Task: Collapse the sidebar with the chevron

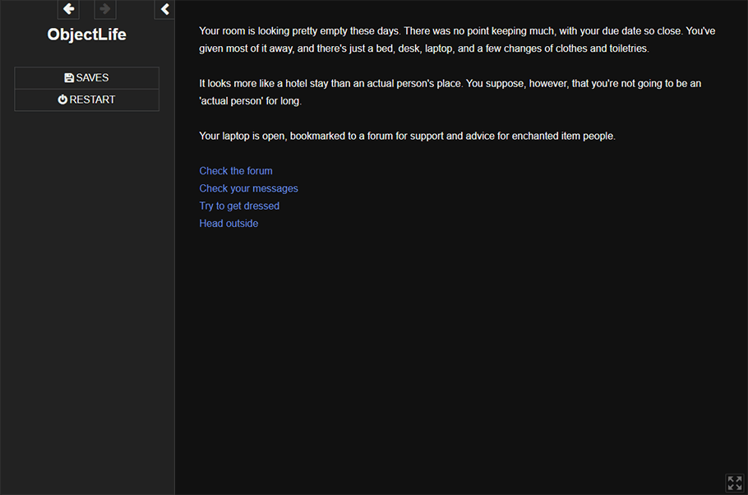Action: (x=164, y=9)
